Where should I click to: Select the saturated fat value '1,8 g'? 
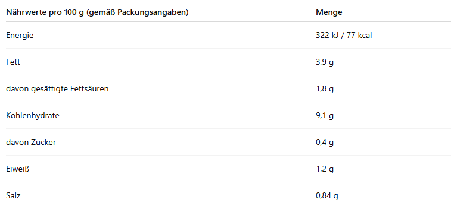[325, 89]
